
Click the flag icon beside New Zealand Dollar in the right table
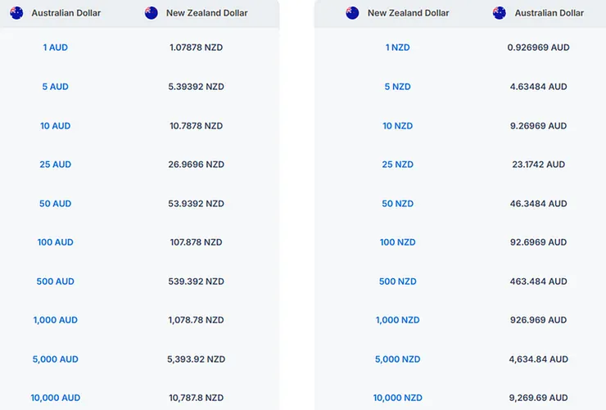(x=352, y=13)
